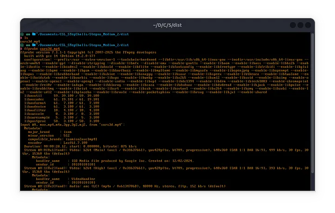Click the 'ffprobe version 7.1.1-1' copyright line

coord(88,53)
